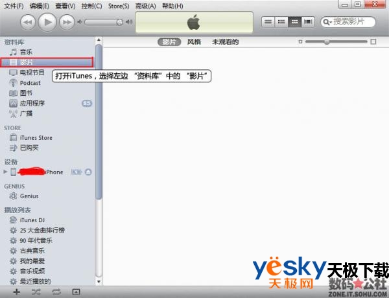Select the 未观看的 tab
The width and height of the screenshot is (389, 298).
(225, 42)
